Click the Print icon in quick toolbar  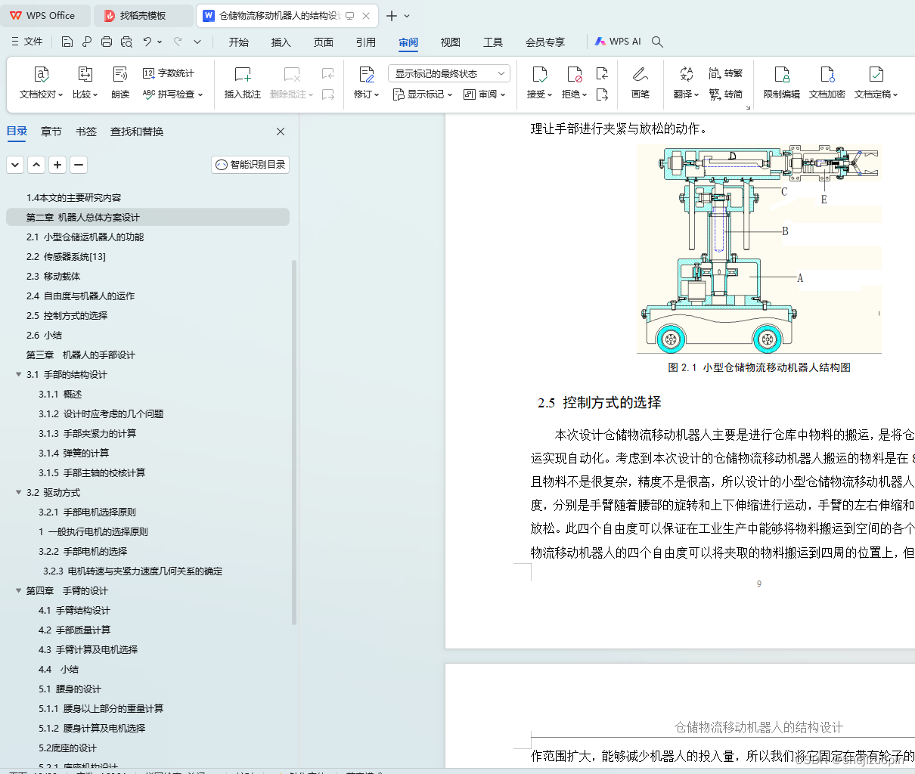pos(107,42)
